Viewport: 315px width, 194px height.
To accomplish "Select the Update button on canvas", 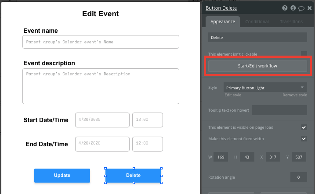I will [x=62, y=175].
